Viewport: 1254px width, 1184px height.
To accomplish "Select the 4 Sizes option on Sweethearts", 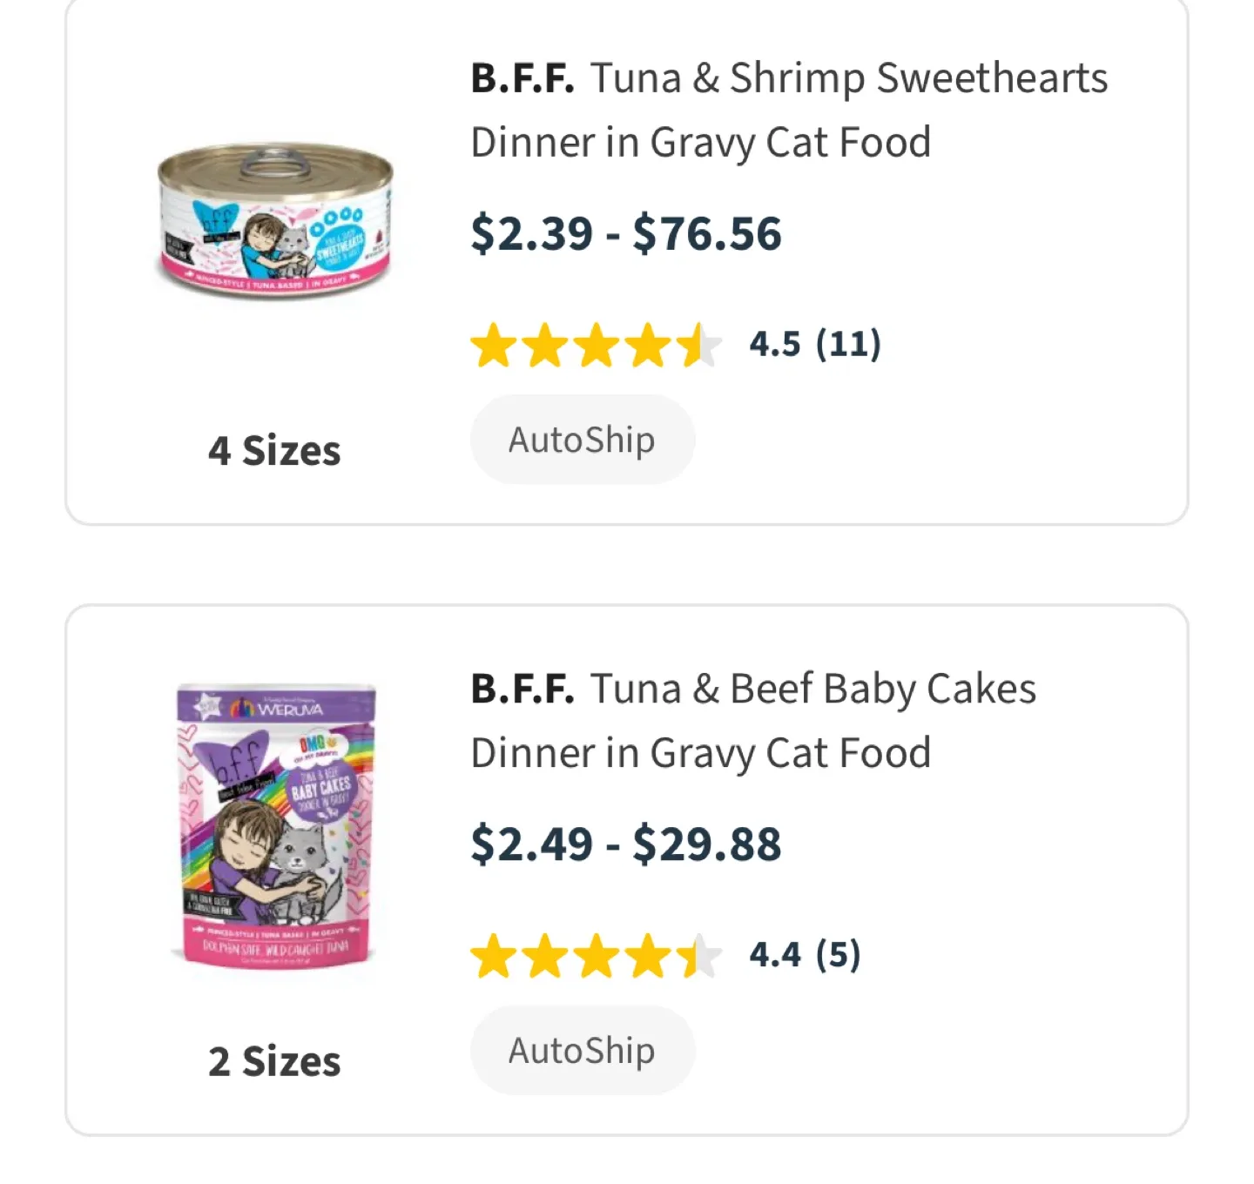I will point(273,450).
